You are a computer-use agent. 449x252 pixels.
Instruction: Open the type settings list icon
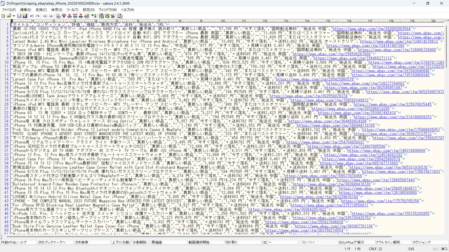click(101, 16)
